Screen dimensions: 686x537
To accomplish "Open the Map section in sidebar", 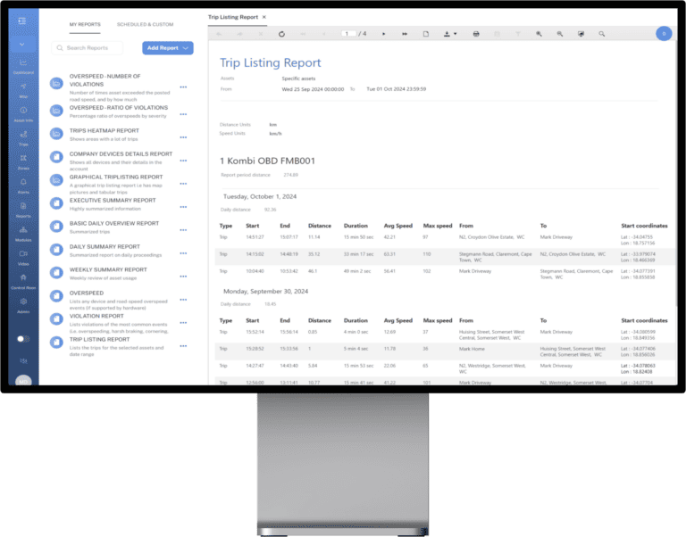I will pos(22,88).
